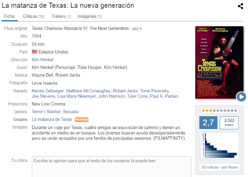
Task: Click the year value 1994
Action: pyautogui.click(x=36, y=36)
